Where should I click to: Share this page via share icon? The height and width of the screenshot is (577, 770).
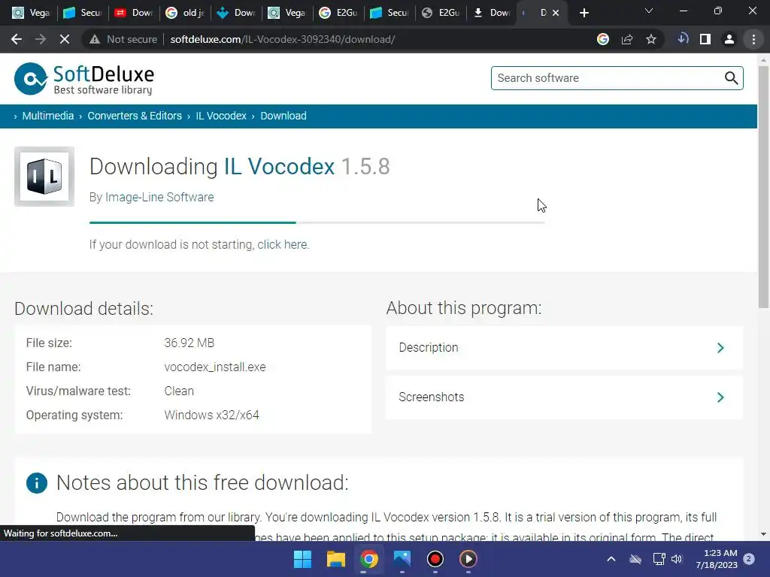coord(627,39)
